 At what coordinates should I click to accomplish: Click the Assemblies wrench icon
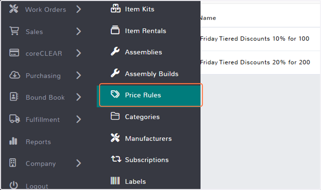coord(115,51)
